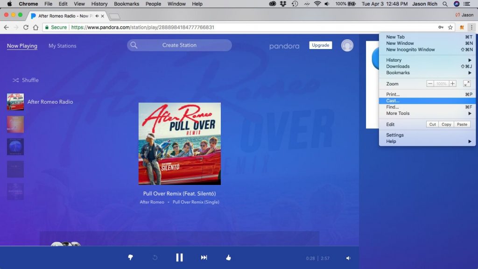Click the search magnifier in Create Station
478x269 pixels.
pos(134,45)
